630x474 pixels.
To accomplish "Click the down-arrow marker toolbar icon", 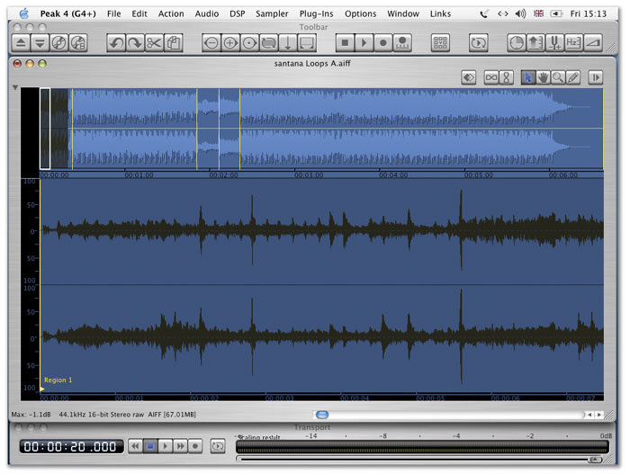I will click(288, 43).
